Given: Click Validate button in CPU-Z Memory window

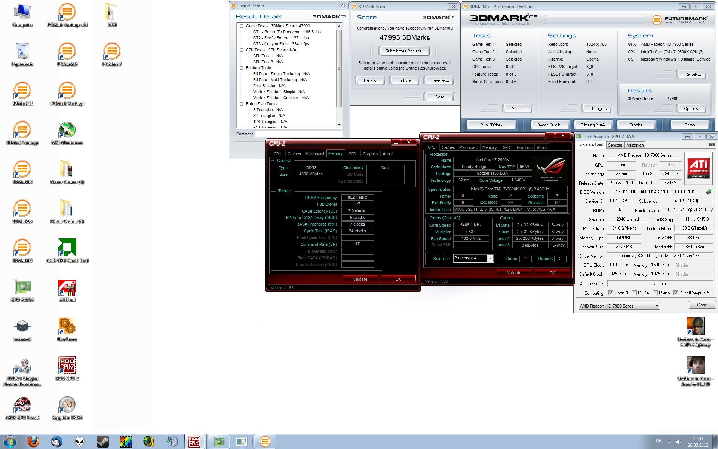Looking at the screenshot, I should (360, 279).
